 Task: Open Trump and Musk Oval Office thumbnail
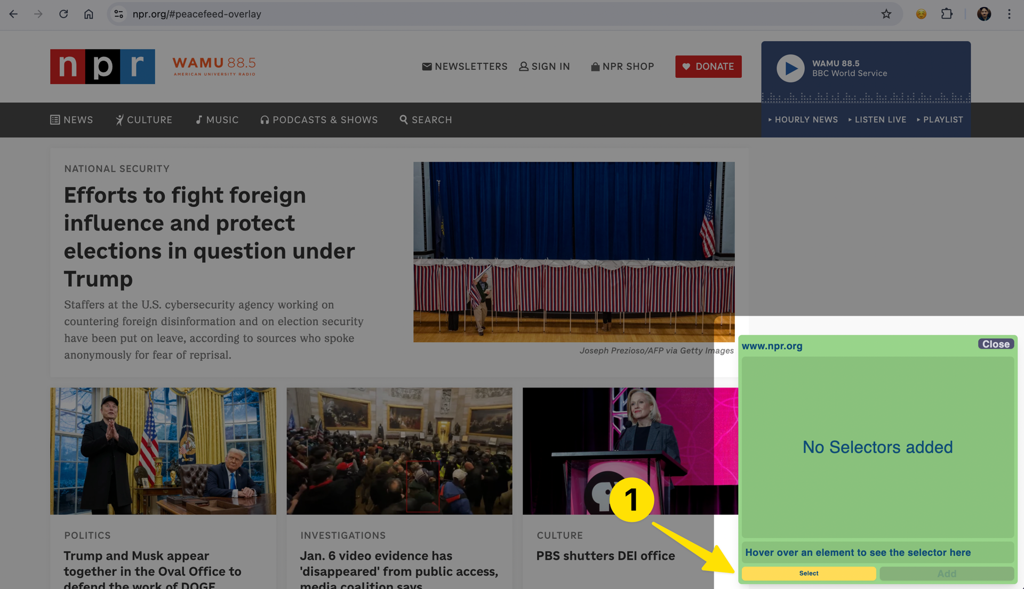click(163, 451)
